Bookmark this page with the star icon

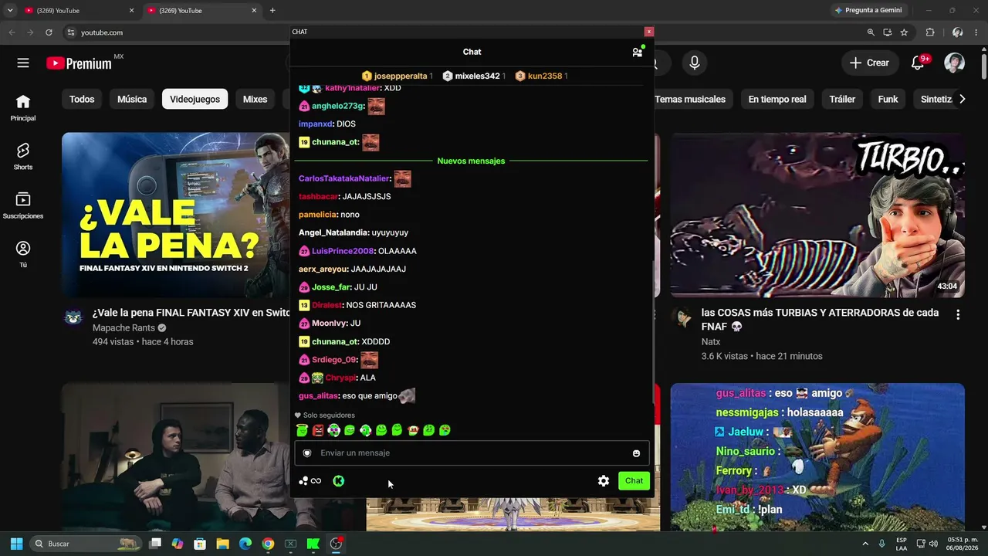(x=904, y=32)
